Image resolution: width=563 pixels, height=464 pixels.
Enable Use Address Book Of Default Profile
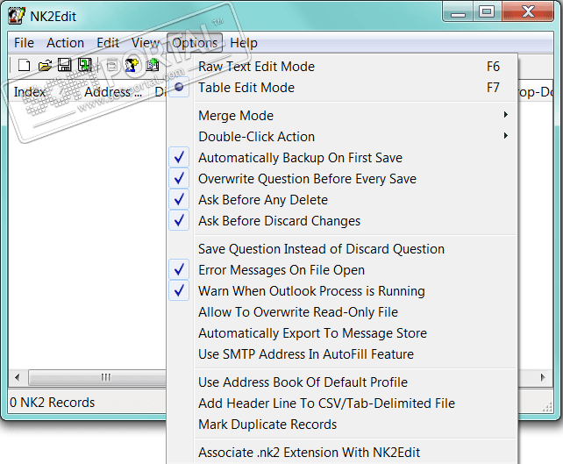(x=343, y=382)
